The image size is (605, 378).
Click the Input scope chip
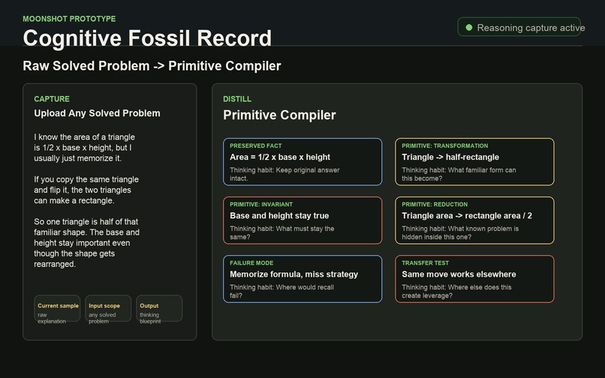coord(108,308)
